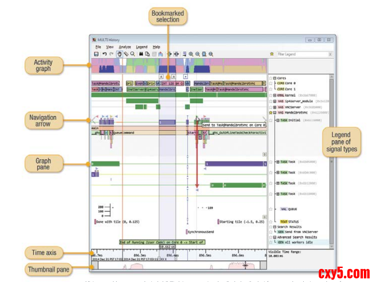Click the QueueCommand bar in the graph
Viewport: 372px width, 282px height.
point(150,132)
